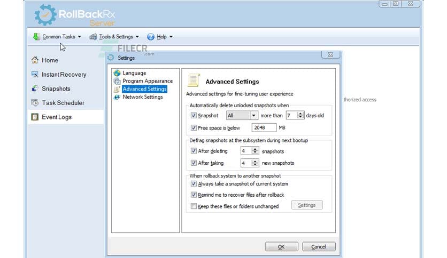Screen dimensions: 447x258
Task: Click the Home house icon in sidebar
Action: point(35,60)
